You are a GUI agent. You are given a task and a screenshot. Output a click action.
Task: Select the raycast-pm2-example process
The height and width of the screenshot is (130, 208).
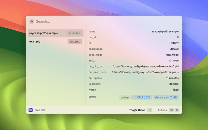click(44, 33)
